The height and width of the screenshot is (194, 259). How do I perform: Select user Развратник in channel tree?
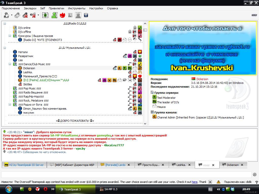coord(26,56)
